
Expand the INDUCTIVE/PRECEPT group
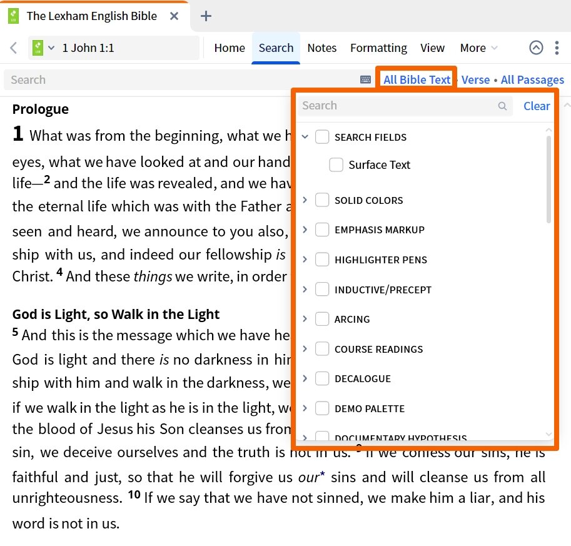tap(305, 290)
